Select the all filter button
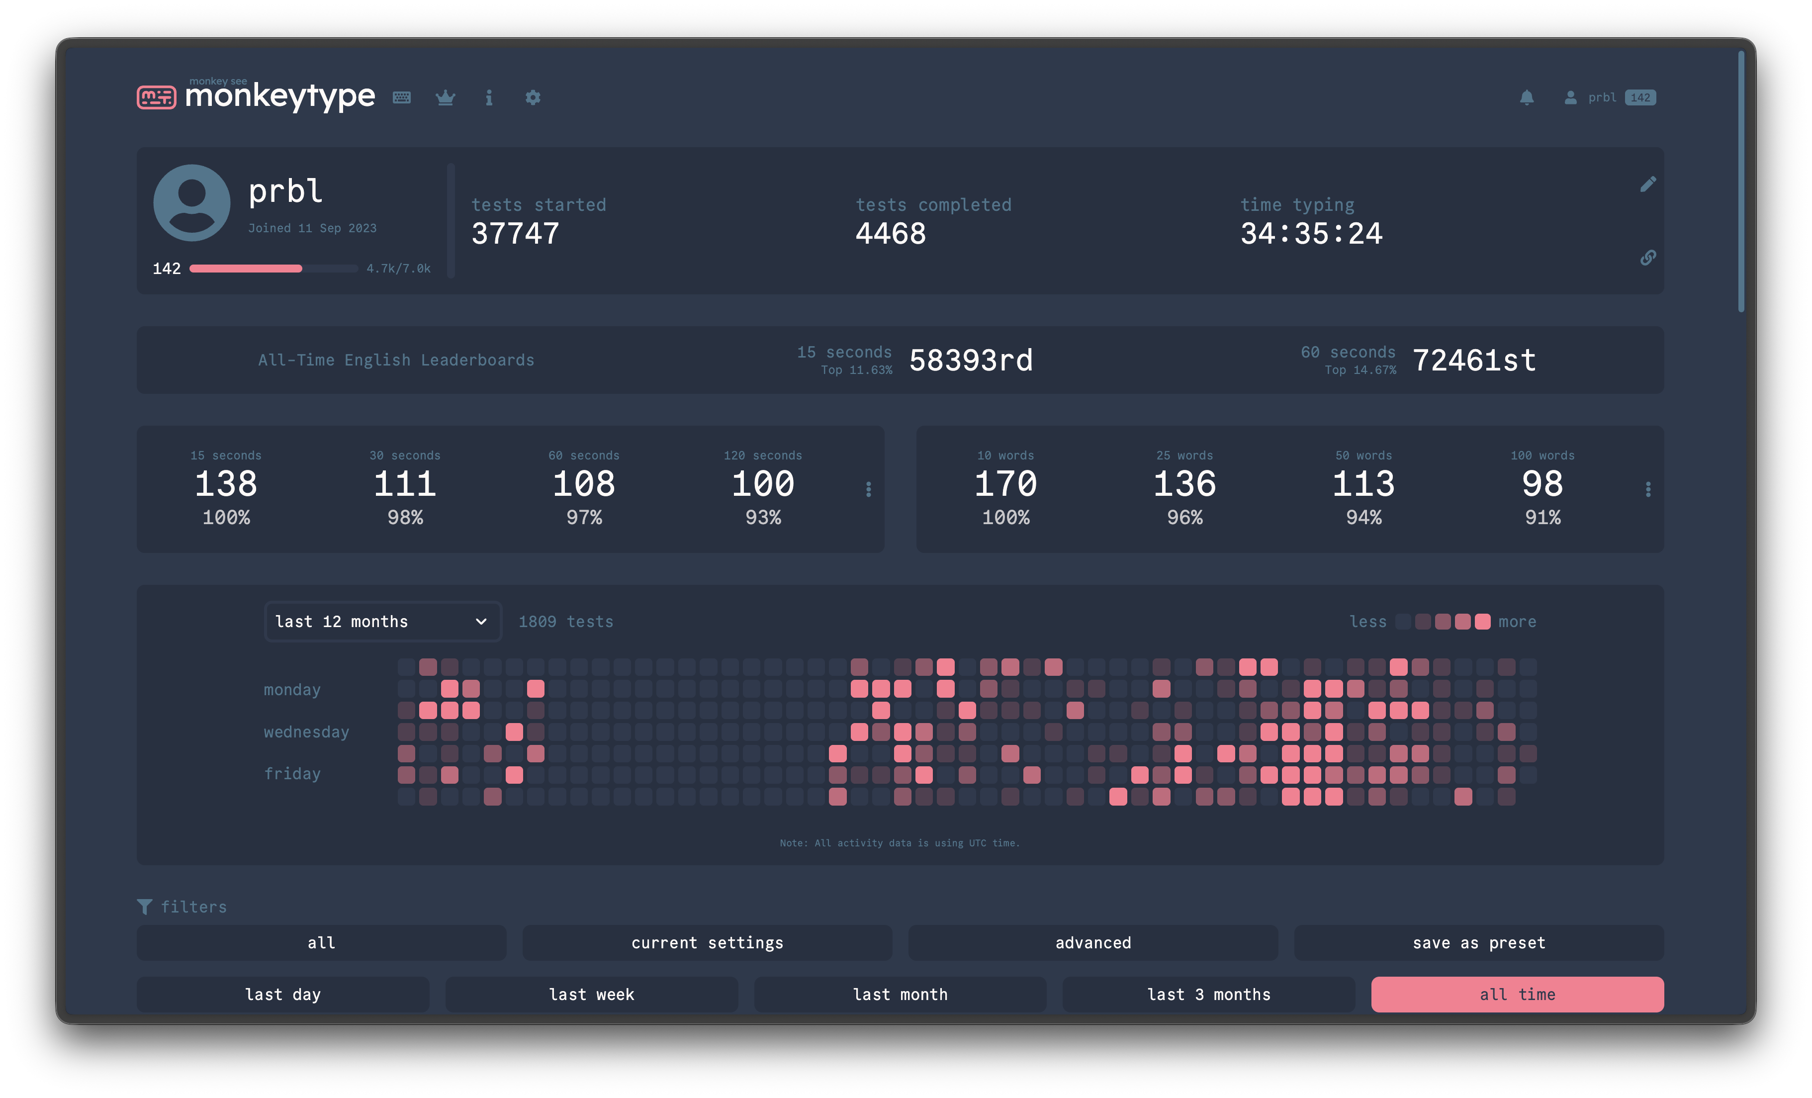Viewport: 1812px width, 1098px height. pos(321,943)
